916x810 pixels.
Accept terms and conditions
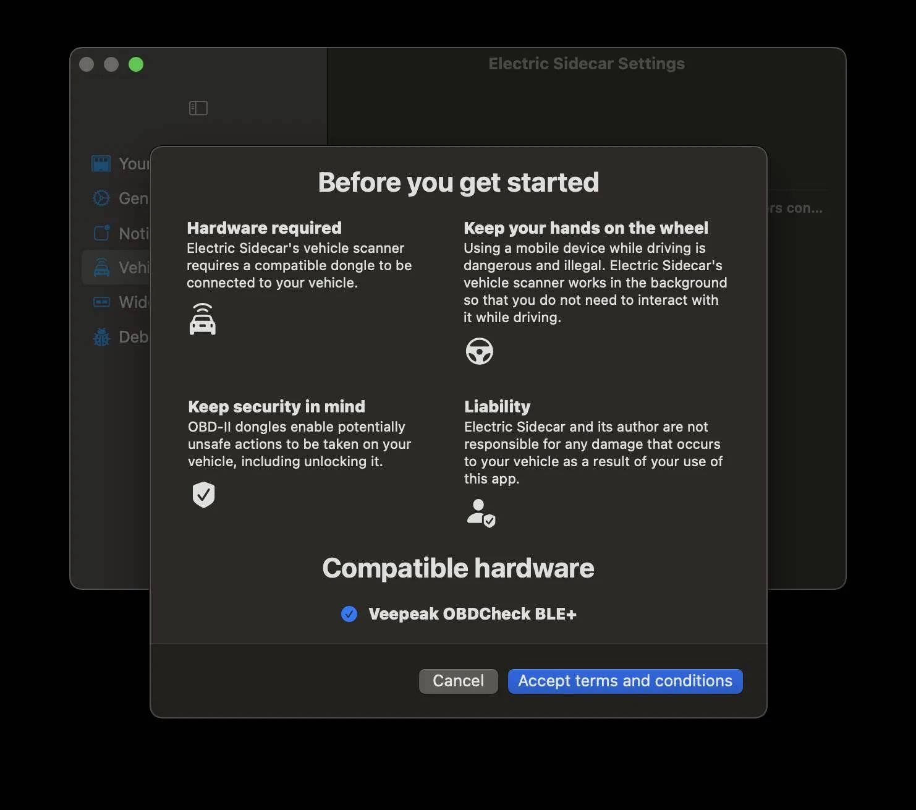click(x=625, y=681)
